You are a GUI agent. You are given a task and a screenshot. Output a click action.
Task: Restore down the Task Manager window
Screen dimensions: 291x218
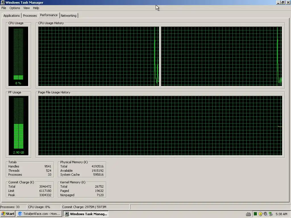pos(283,2)
